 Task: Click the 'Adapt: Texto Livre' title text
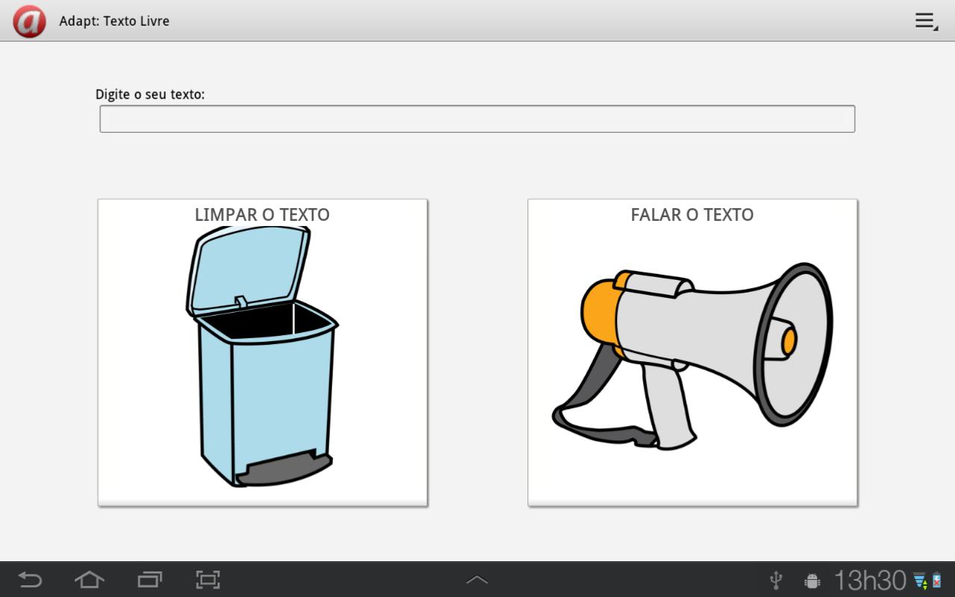pos(114,21)
